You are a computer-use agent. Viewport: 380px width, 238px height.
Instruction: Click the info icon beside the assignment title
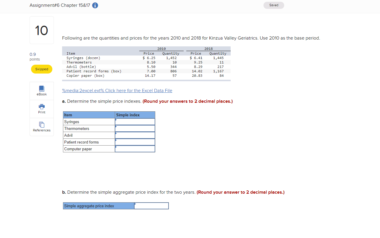point(95,5)
